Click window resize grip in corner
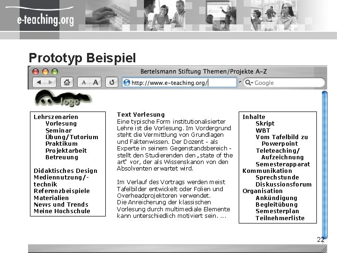This screenshot has height=253, width=337. pos(324,249)
